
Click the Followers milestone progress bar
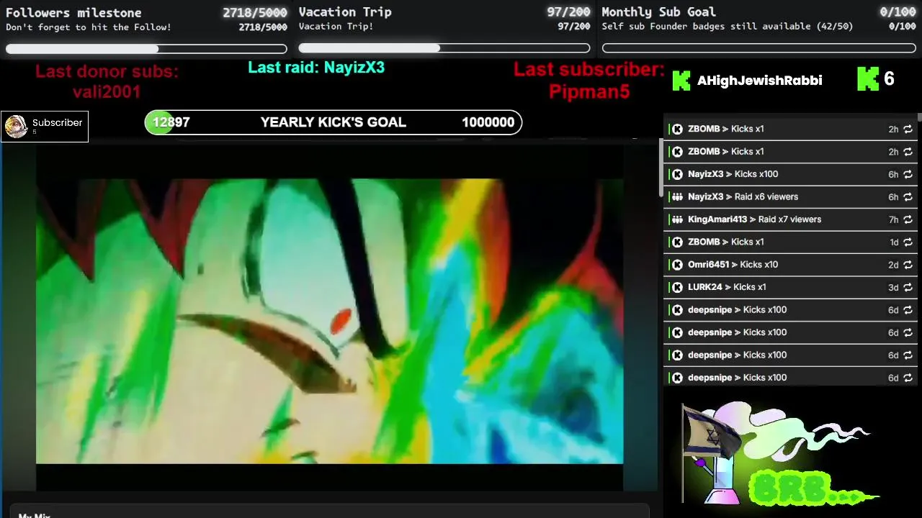point(146,49)
